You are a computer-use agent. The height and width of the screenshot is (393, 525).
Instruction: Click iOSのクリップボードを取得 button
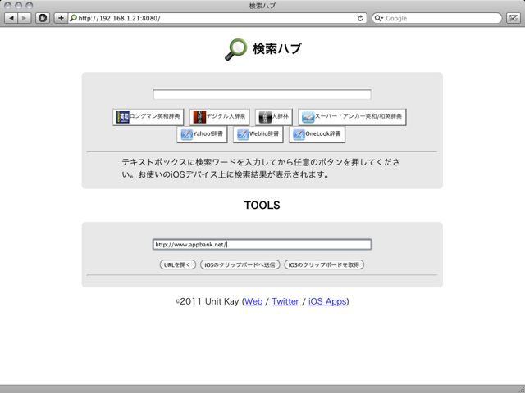click(324, 264)
